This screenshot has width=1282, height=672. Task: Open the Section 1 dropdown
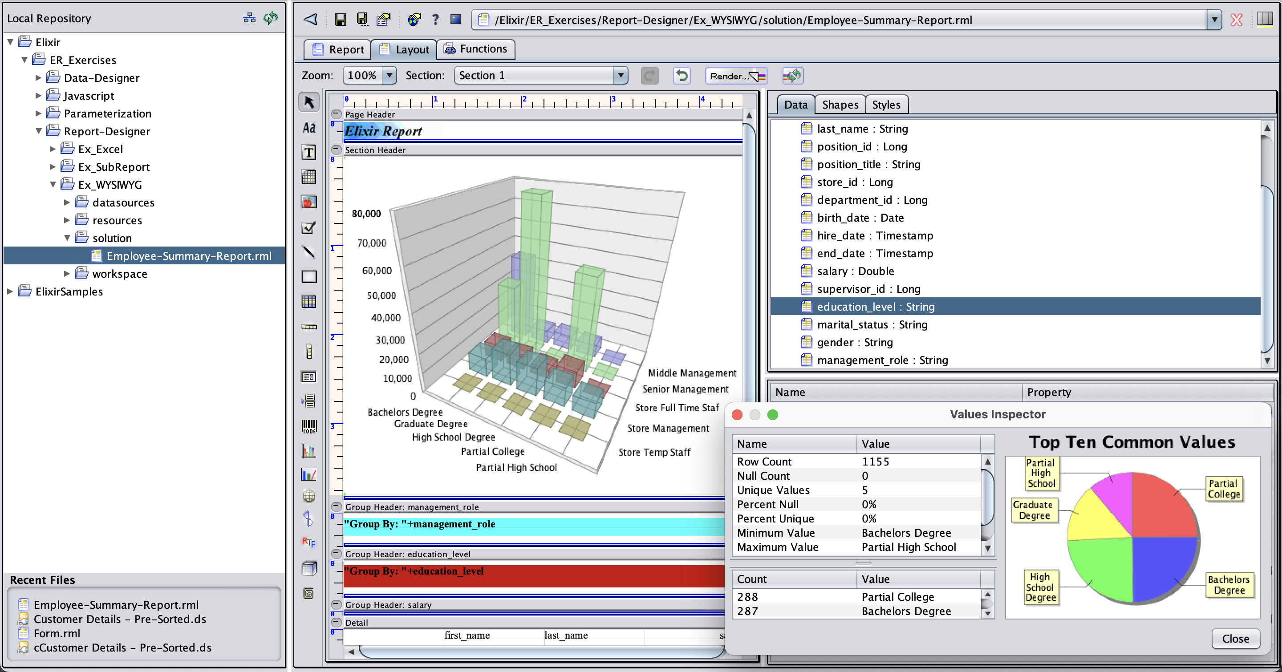click(620, 76)
